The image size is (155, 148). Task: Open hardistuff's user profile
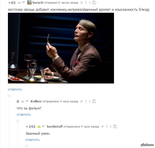click(55, 126)
